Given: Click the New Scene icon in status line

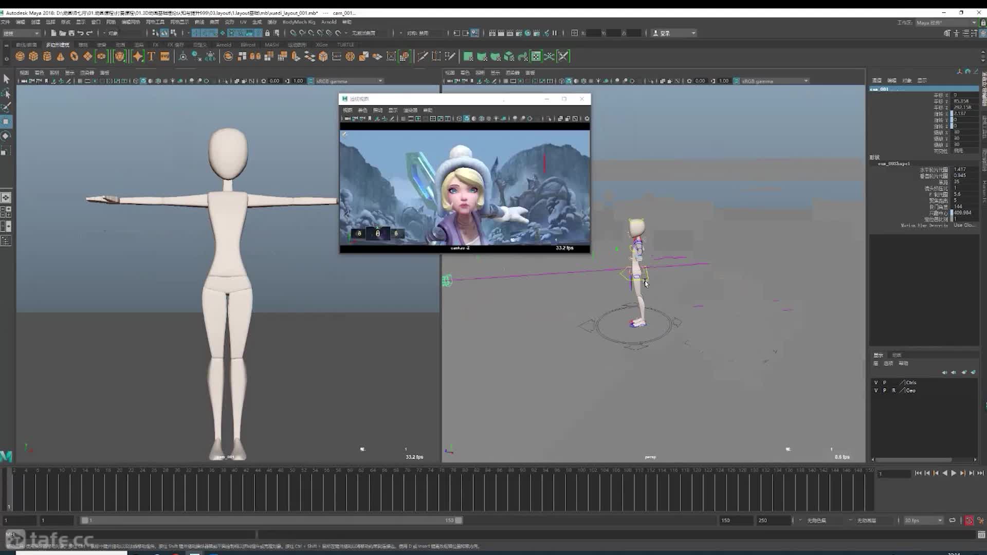Looking at the screenshot, I should [53, 33].
